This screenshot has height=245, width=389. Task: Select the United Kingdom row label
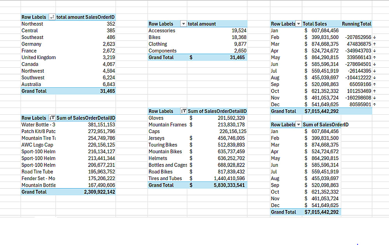pyautogui.click(x=39, y=58)
